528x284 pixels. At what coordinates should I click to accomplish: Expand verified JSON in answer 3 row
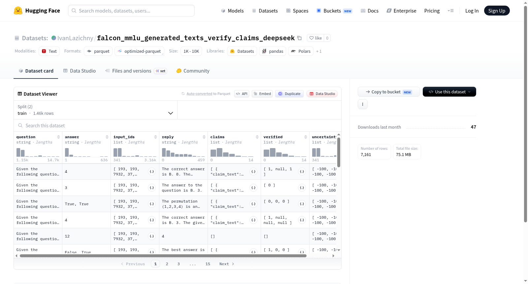(302, 188)
